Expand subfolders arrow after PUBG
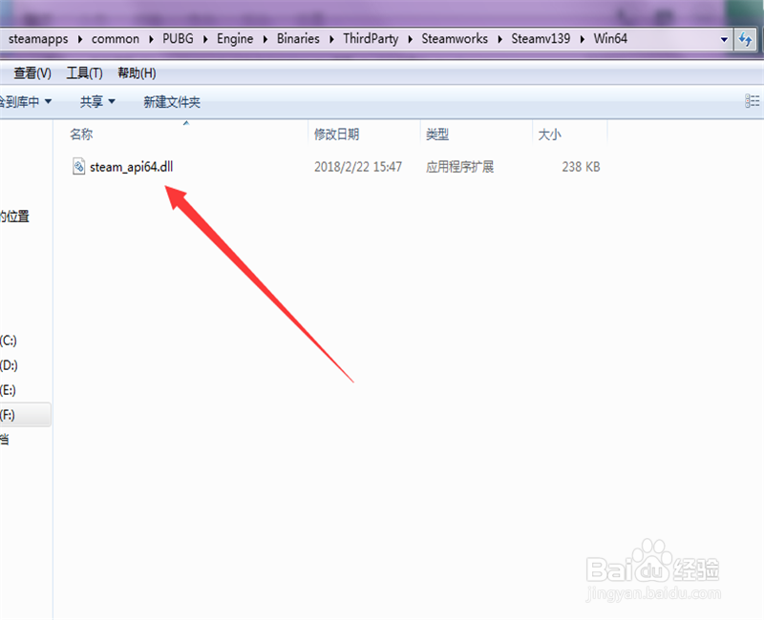This screenshot has height=620, width=764. [x=205, y=39]
